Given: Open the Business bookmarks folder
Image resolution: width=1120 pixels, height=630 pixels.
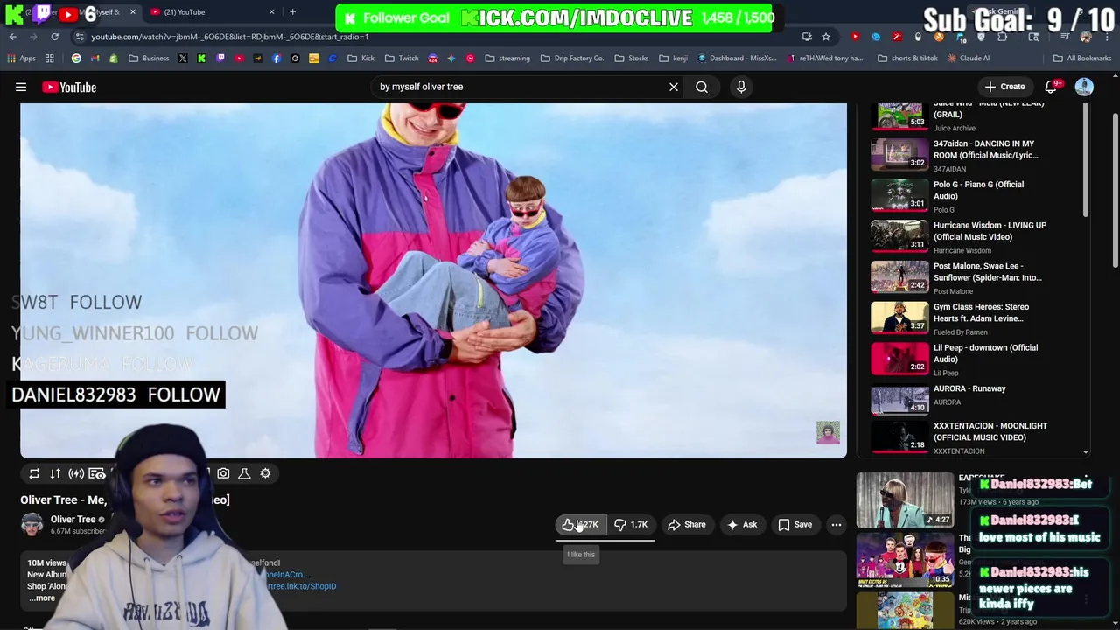Looking at the screenshot, I should pos(149,59).
